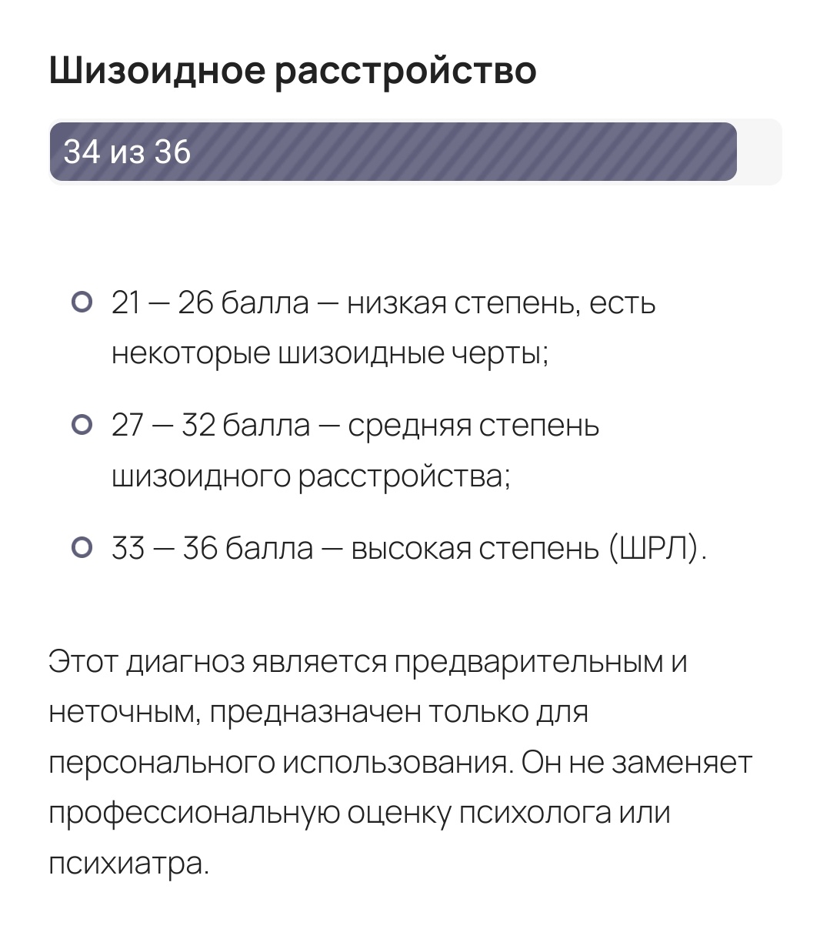Click the bullet marker beside '21 — 26 балла'

(82, 302)
